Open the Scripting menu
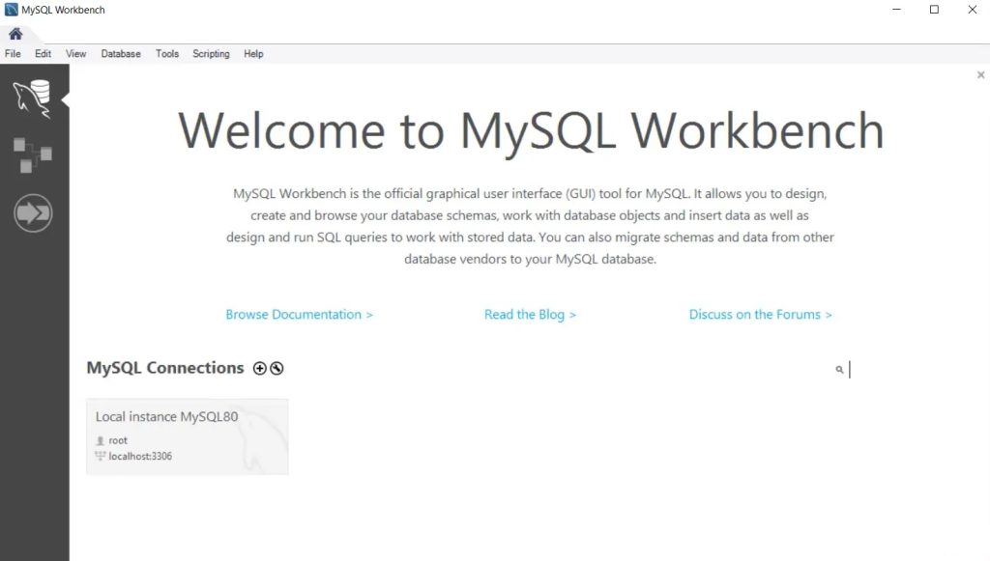Screen dimensions: 990x561 click(211, 53)
